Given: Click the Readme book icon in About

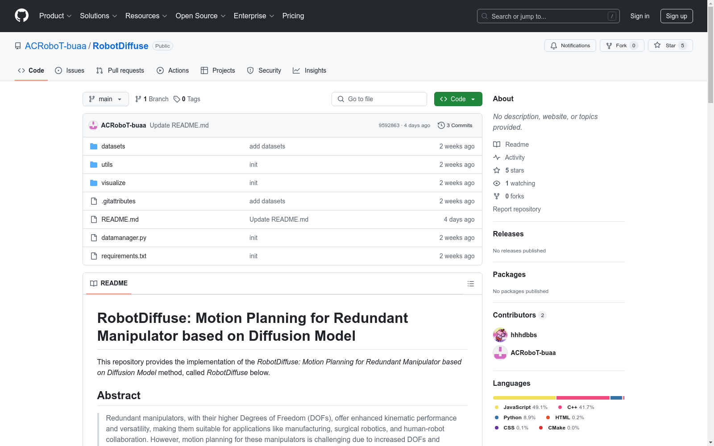Looking at the screenshot, I should click(497, 145).
